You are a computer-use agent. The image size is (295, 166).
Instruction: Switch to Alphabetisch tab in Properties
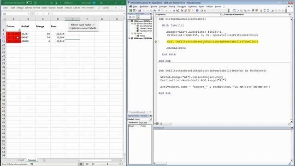(133, 123)
